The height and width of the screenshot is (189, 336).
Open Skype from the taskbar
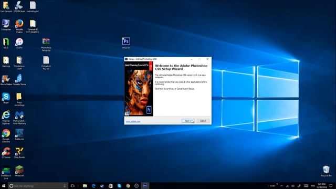click(x=119, y=186)
